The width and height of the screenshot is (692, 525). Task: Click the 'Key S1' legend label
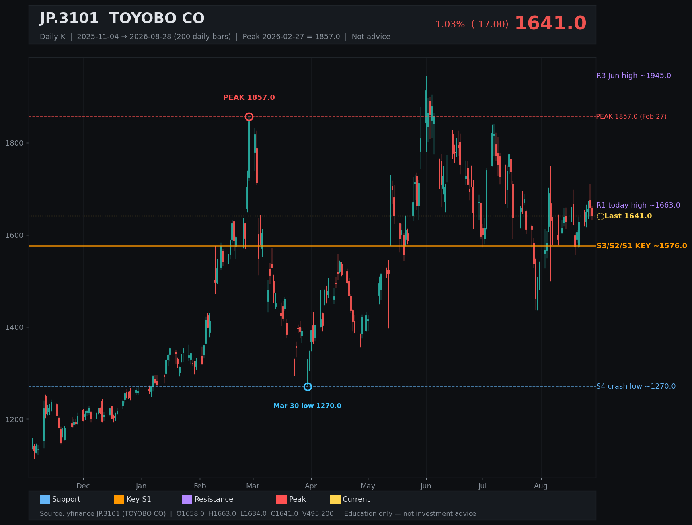(139, 499)
